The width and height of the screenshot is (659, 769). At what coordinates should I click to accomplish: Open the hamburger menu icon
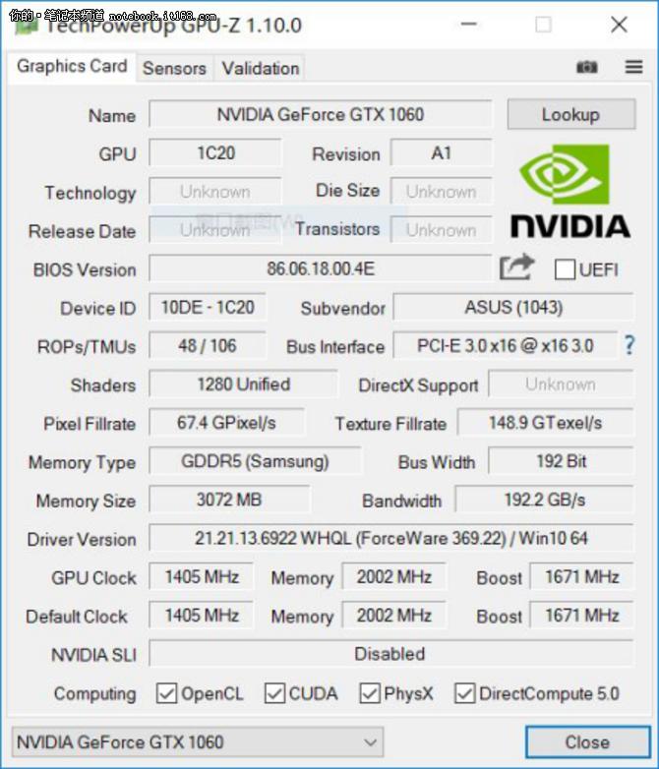[633, 67]
